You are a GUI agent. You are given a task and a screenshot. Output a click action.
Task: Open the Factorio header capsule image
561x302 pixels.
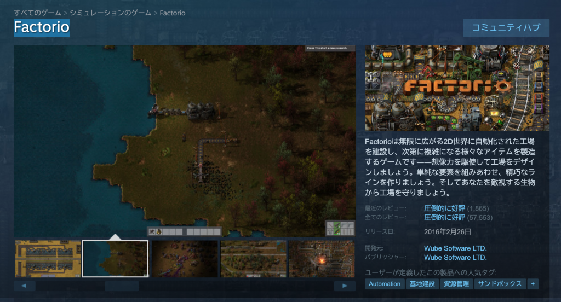click(457, 88)
